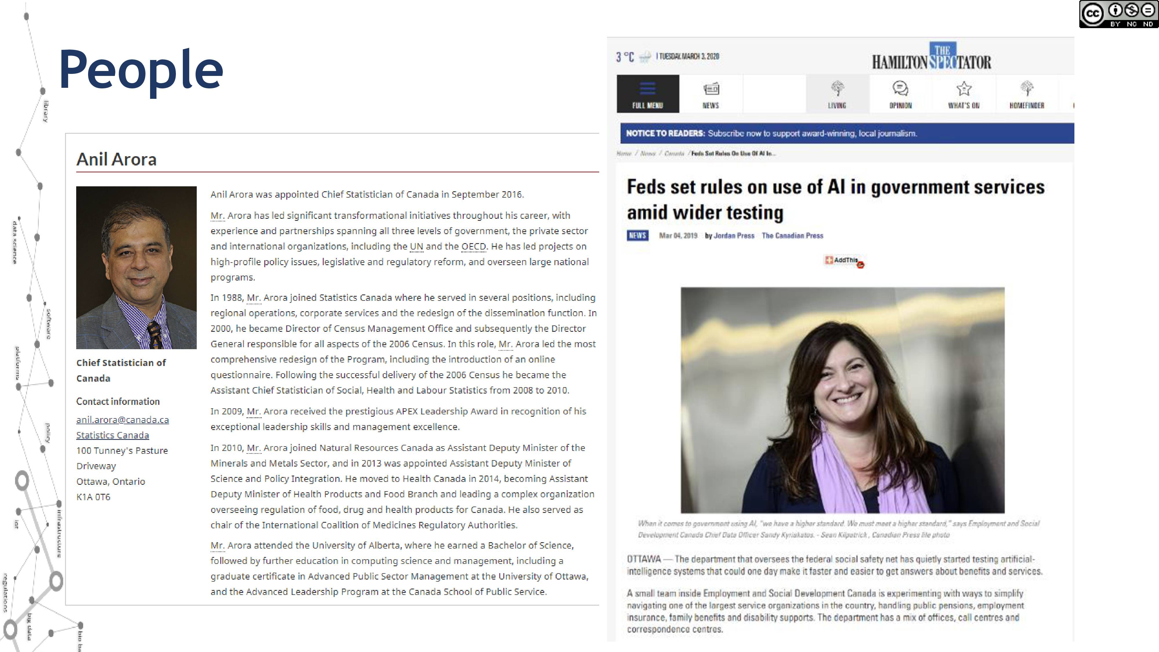This screenshot has height=652, width=1159.
Task: Click the photo caption under the article image
Action: tap(839, 529)
